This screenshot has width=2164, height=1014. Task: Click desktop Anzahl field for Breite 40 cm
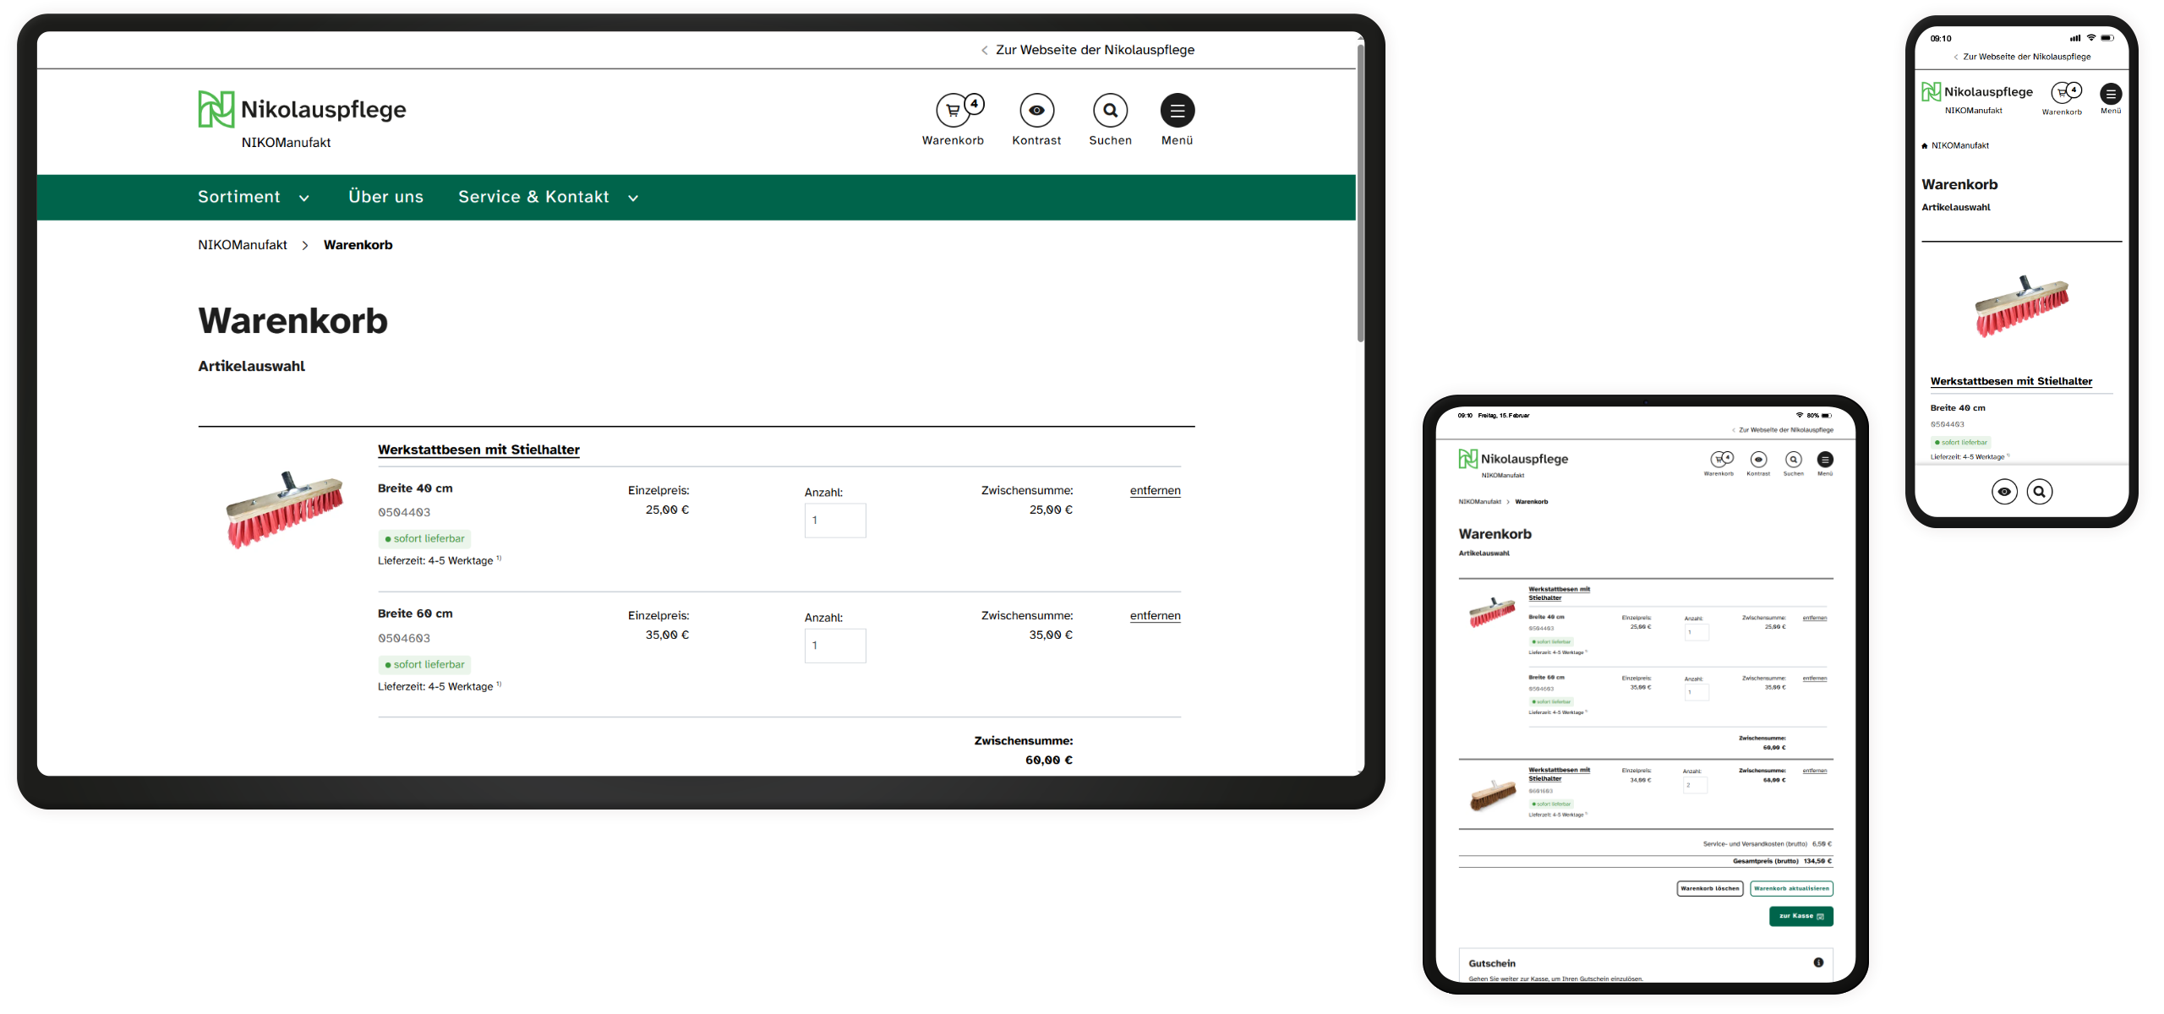pos(834,521)
